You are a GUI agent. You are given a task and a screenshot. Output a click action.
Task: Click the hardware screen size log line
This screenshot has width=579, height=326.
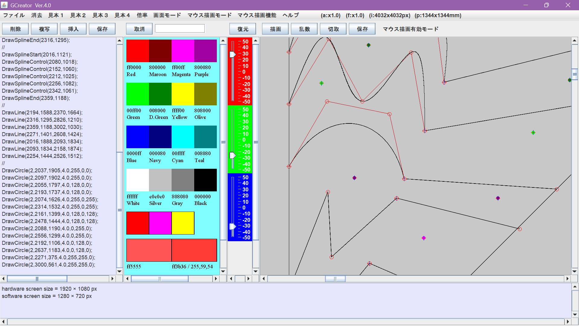pos(49,289)
